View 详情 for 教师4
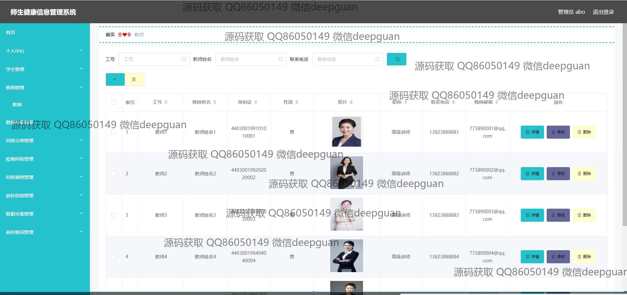This screenshot has height=295, width=627. pos(532,257)
